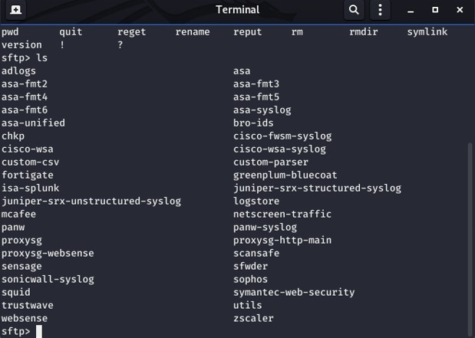Click the trustwave directory entry
The height and width of the screenshot is (338, 475).
point(28,306)
